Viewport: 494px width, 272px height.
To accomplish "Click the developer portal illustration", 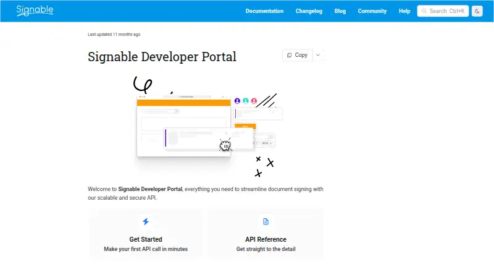I will click(x=207, y=127).
